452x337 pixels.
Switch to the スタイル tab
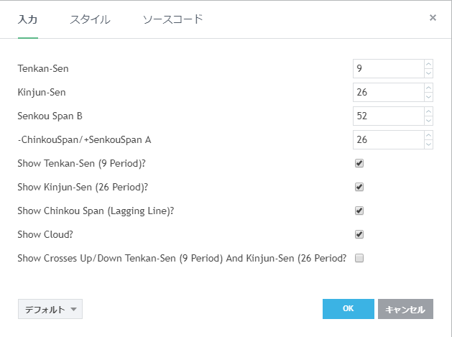(90, 19)
